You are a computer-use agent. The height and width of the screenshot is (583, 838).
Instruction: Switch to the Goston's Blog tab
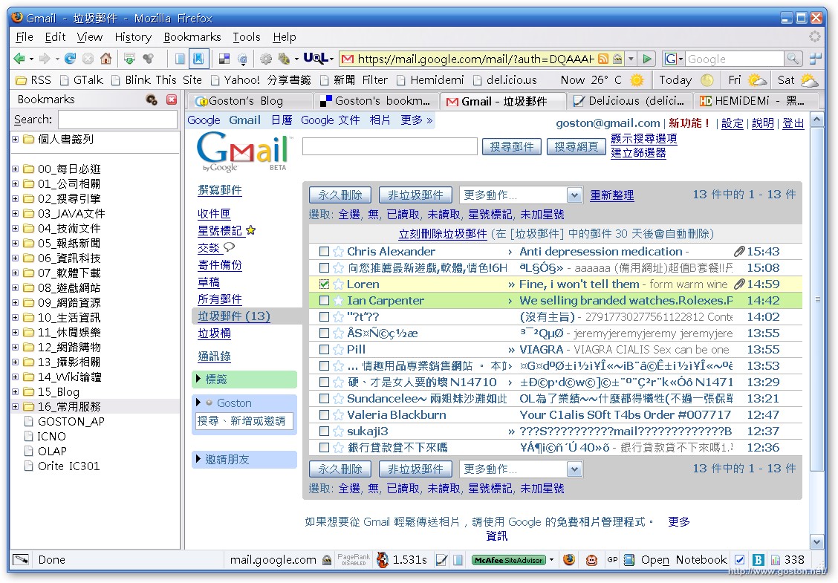click(x=250, y=101)
